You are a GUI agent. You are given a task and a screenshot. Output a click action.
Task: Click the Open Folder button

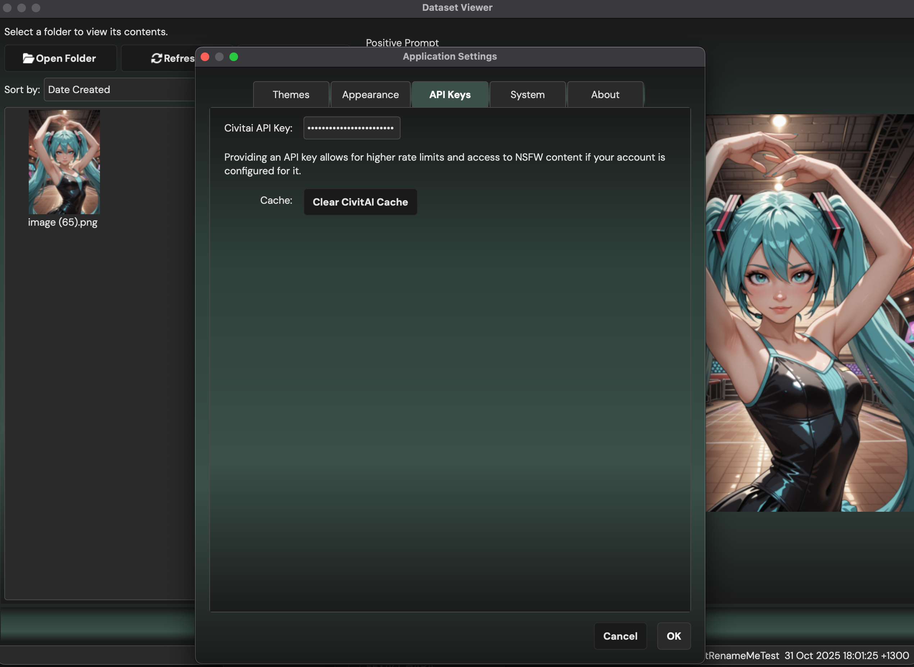pyautogui.click(x=60, y=58)
